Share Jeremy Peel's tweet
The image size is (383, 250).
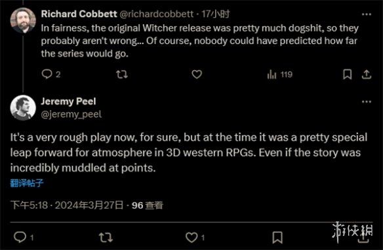tap(363, 238)
